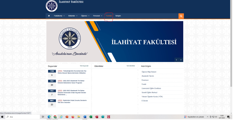Click the Kaydedilen en yüksek weather text
The image size is (233, 131).
tap(196, 117)
